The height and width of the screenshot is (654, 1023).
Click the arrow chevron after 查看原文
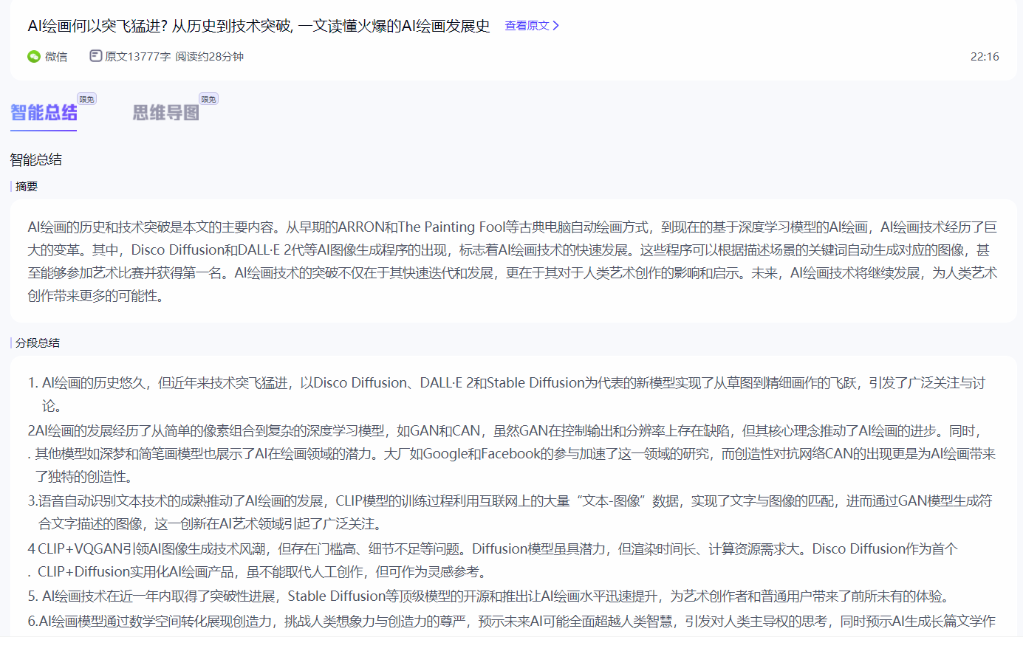tap(556, 26)
